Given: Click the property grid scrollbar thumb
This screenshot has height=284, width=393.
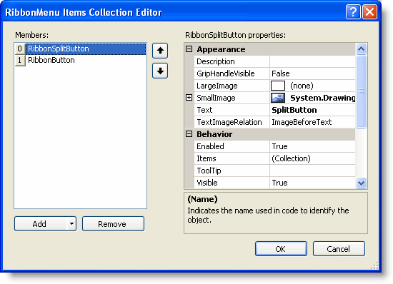Looking at the screenshot, I should [361, 91].
